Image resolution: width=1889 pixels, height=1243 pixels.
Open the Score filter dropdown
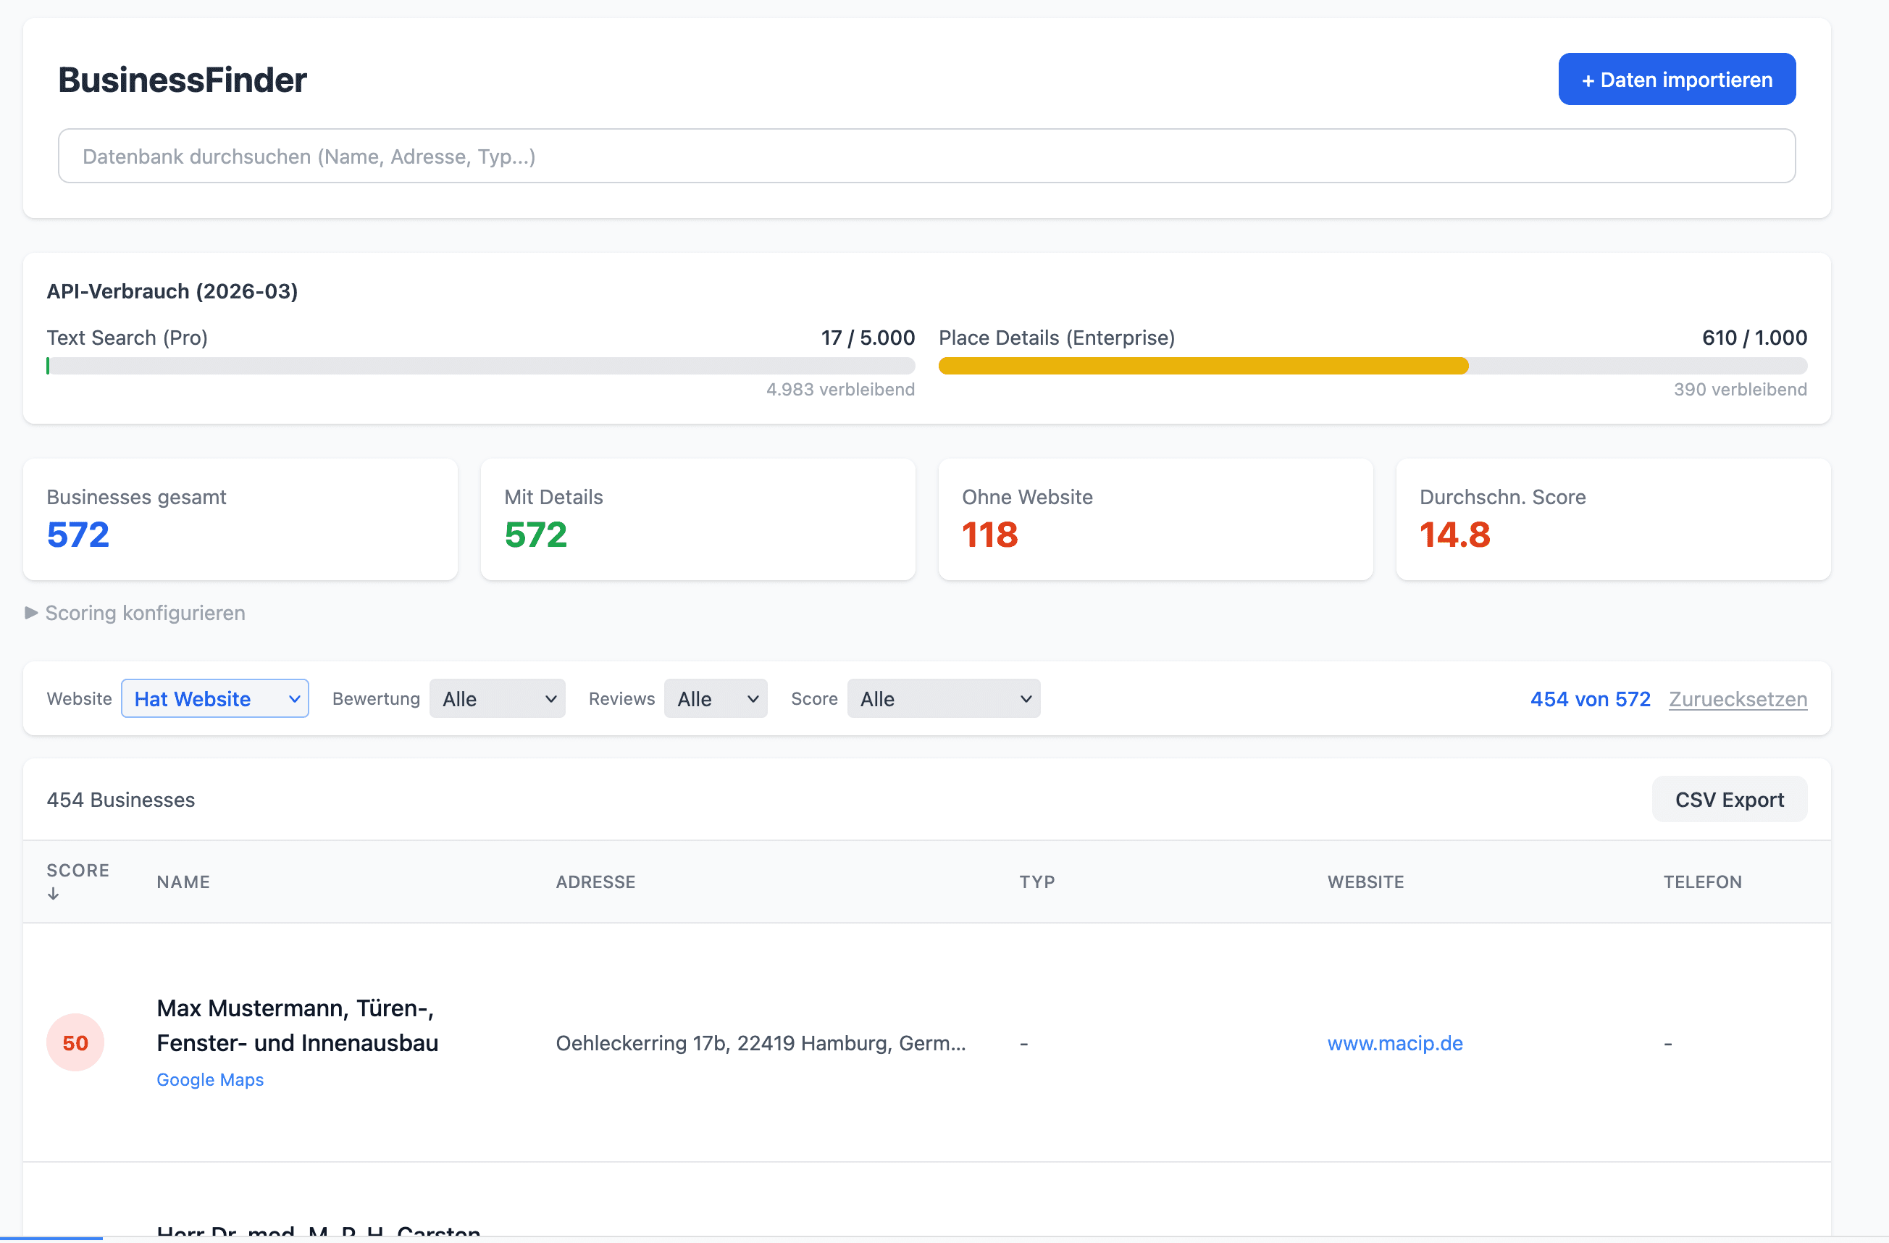point(943,698)
